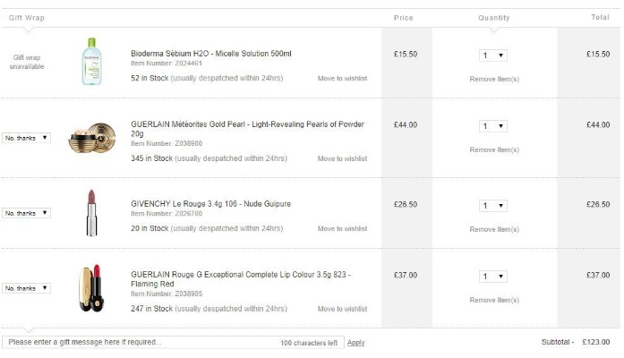
Task: Click the gift message input field
Action: tap(173, 343)
